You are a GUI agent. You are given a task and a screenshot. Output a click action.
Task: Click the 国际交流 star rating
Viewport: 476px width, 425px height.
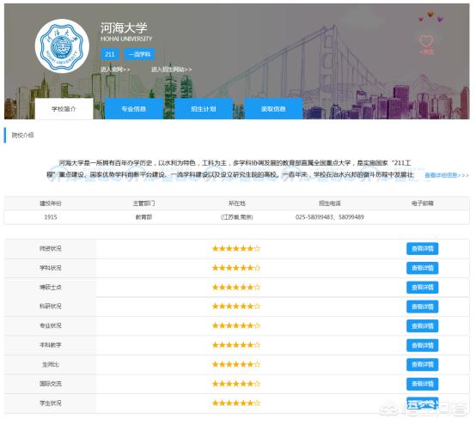(x=236, y=384)
